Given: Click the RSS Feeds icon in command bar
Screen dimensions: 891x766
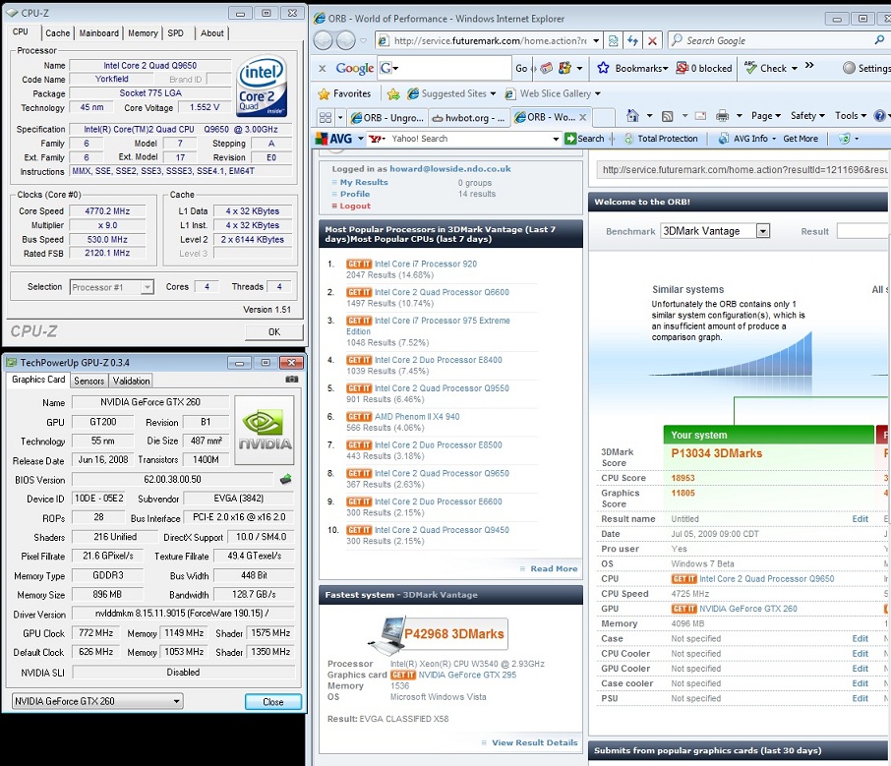Looking at the screenshot, I should coord(668,116).
